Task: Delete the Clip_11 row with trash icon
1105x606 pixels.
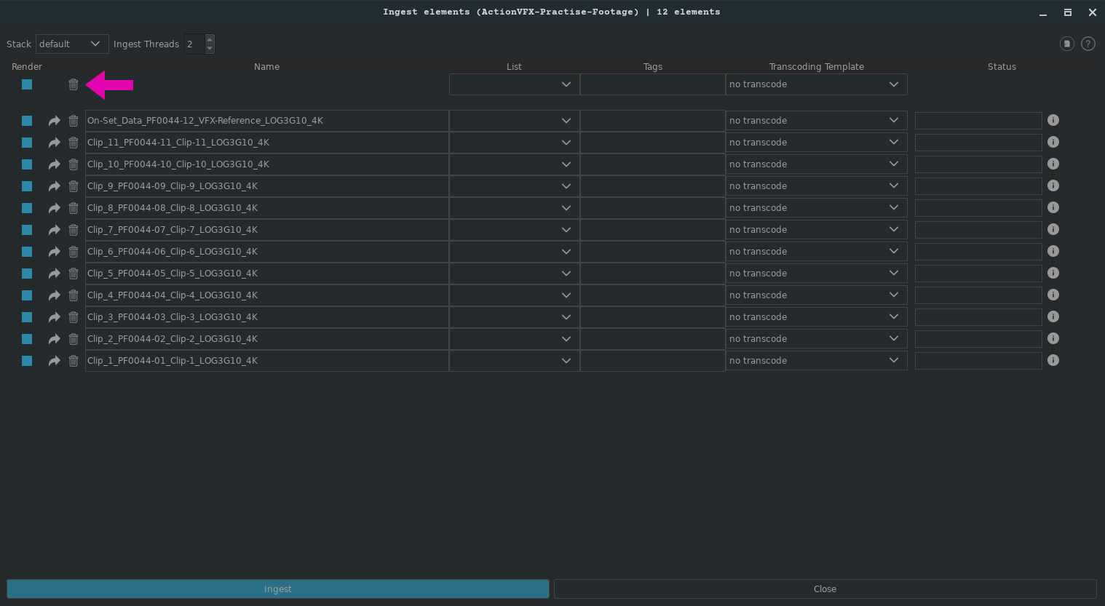Action: [74, 143]
